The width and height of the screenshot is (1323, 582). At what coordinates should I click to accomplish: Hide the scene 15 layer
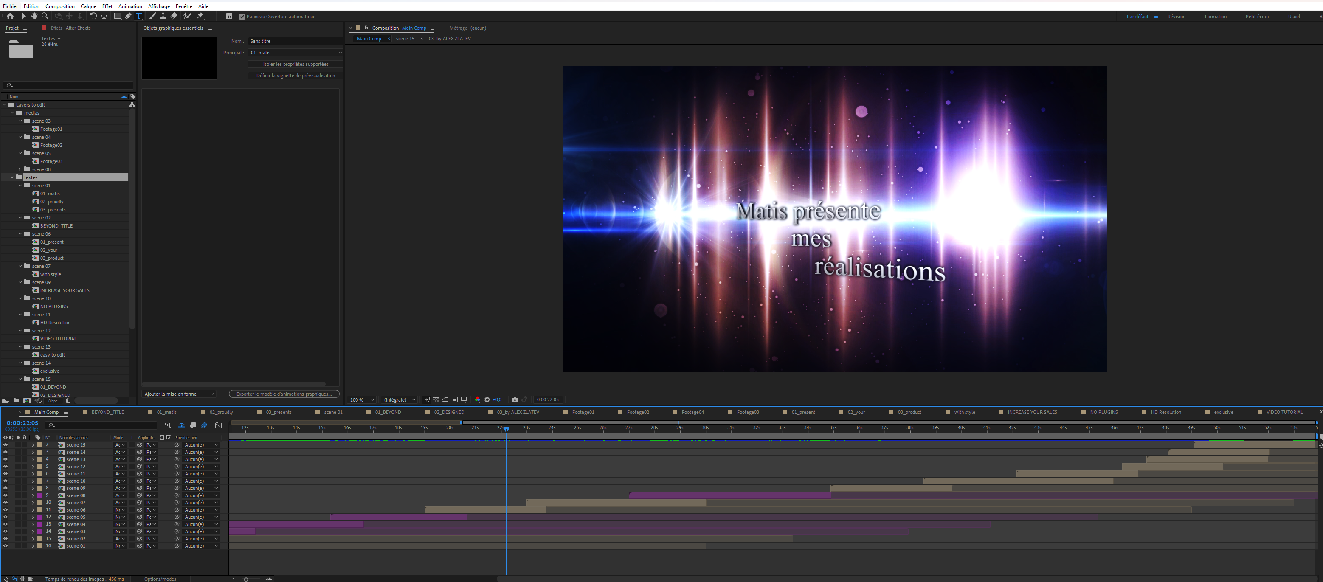click(5, 445)
